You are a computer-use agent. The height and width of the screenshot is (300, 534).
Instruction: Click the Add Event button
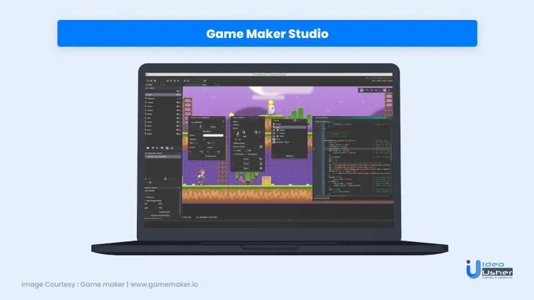click(x=290, y=156)
